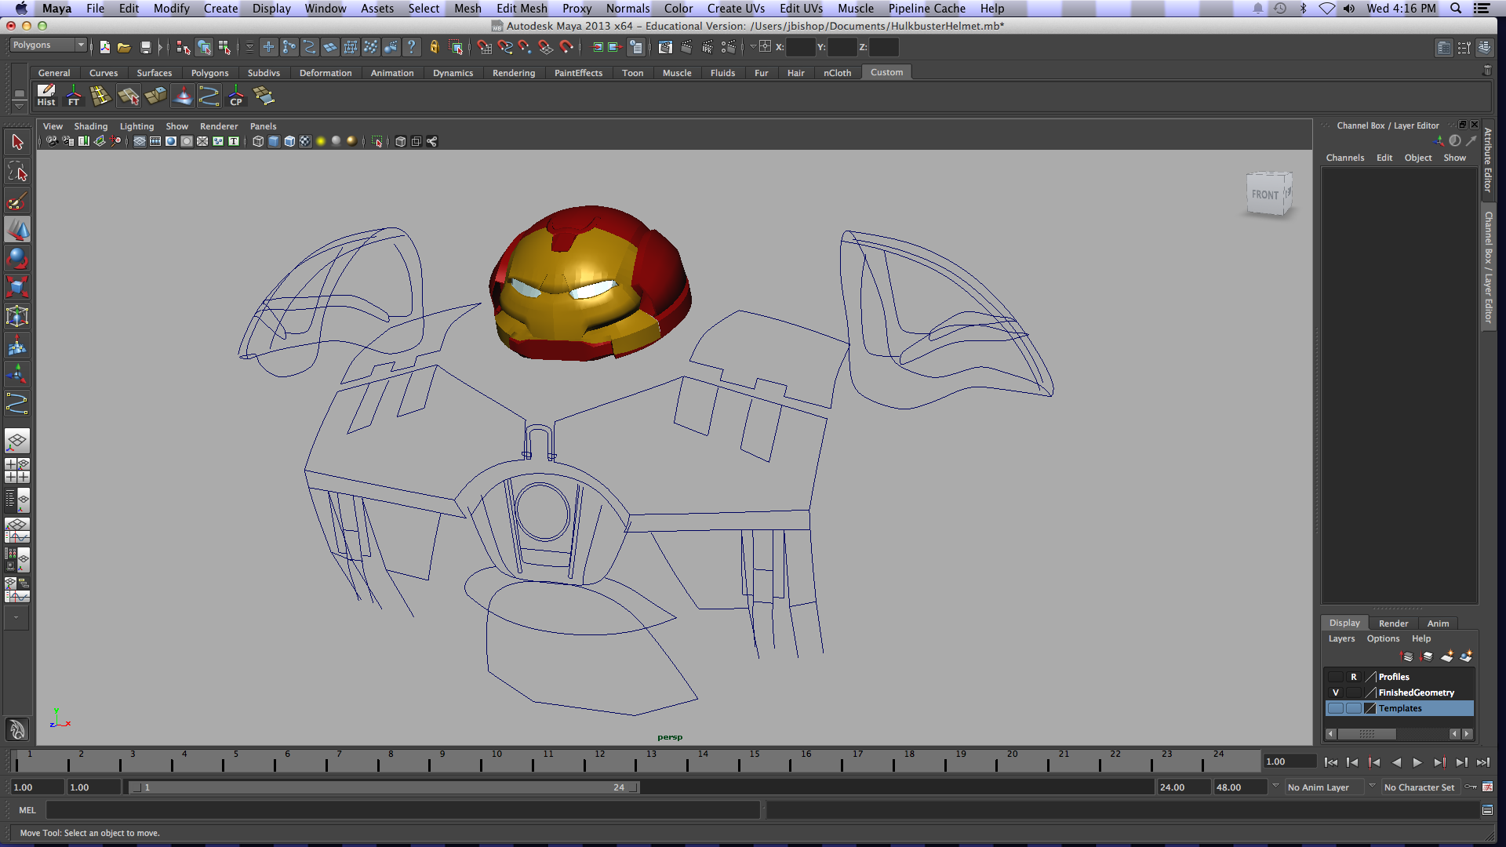Open the Panels viewport menu
Viewport: 1506px width, 847px height.
point(263,126)
